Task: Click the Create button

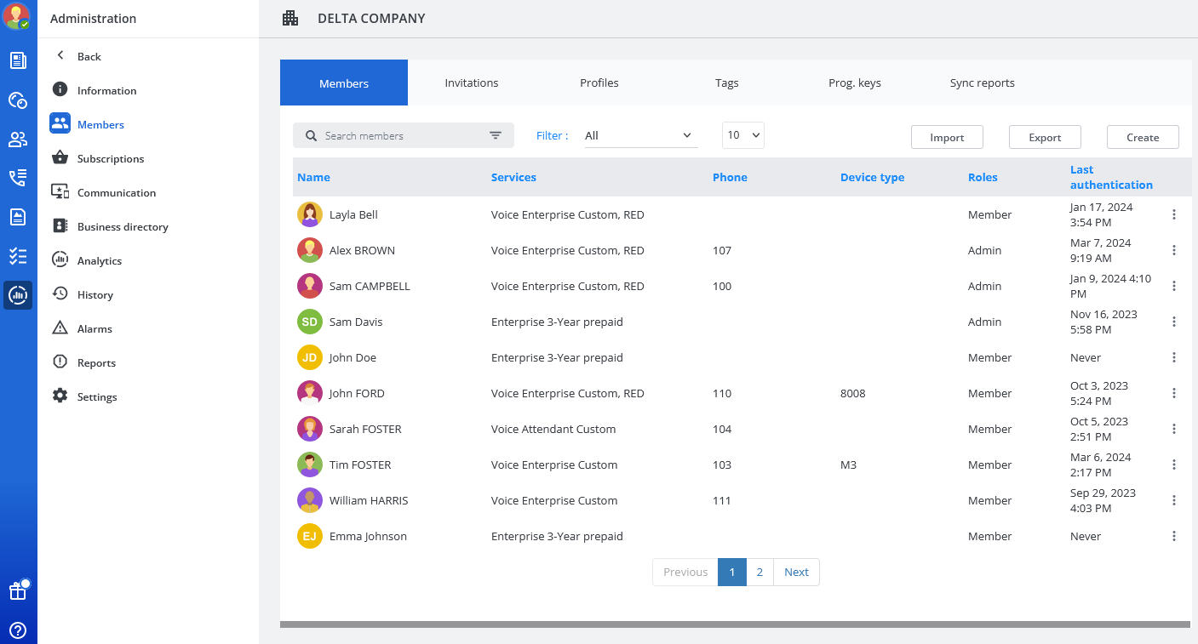Action: [1143, 137]
